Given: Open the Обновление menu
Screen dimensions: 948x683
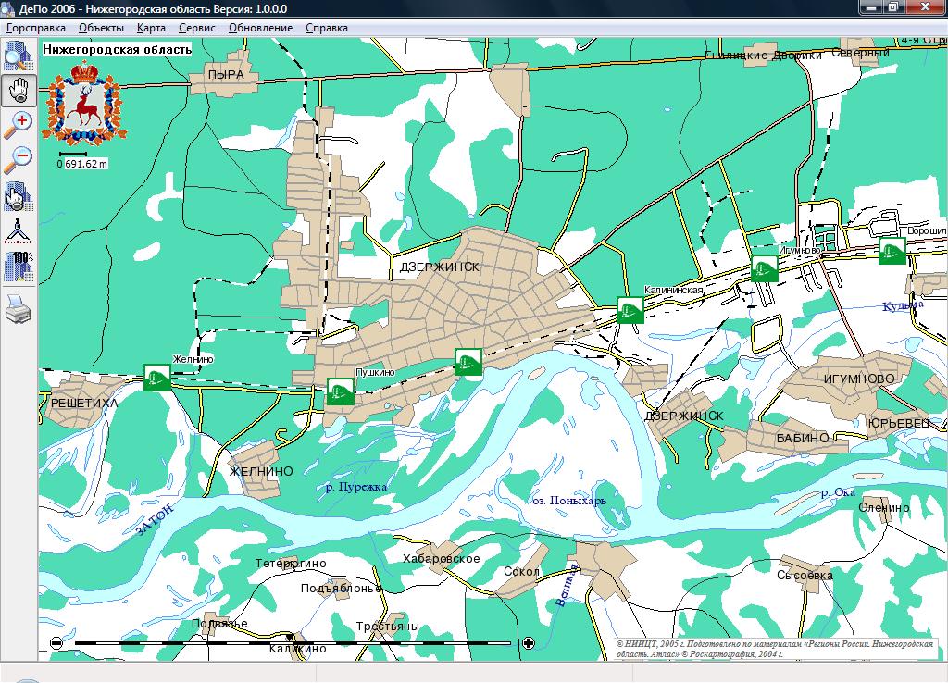Looking at the screenshot, I should click(260, 28).
